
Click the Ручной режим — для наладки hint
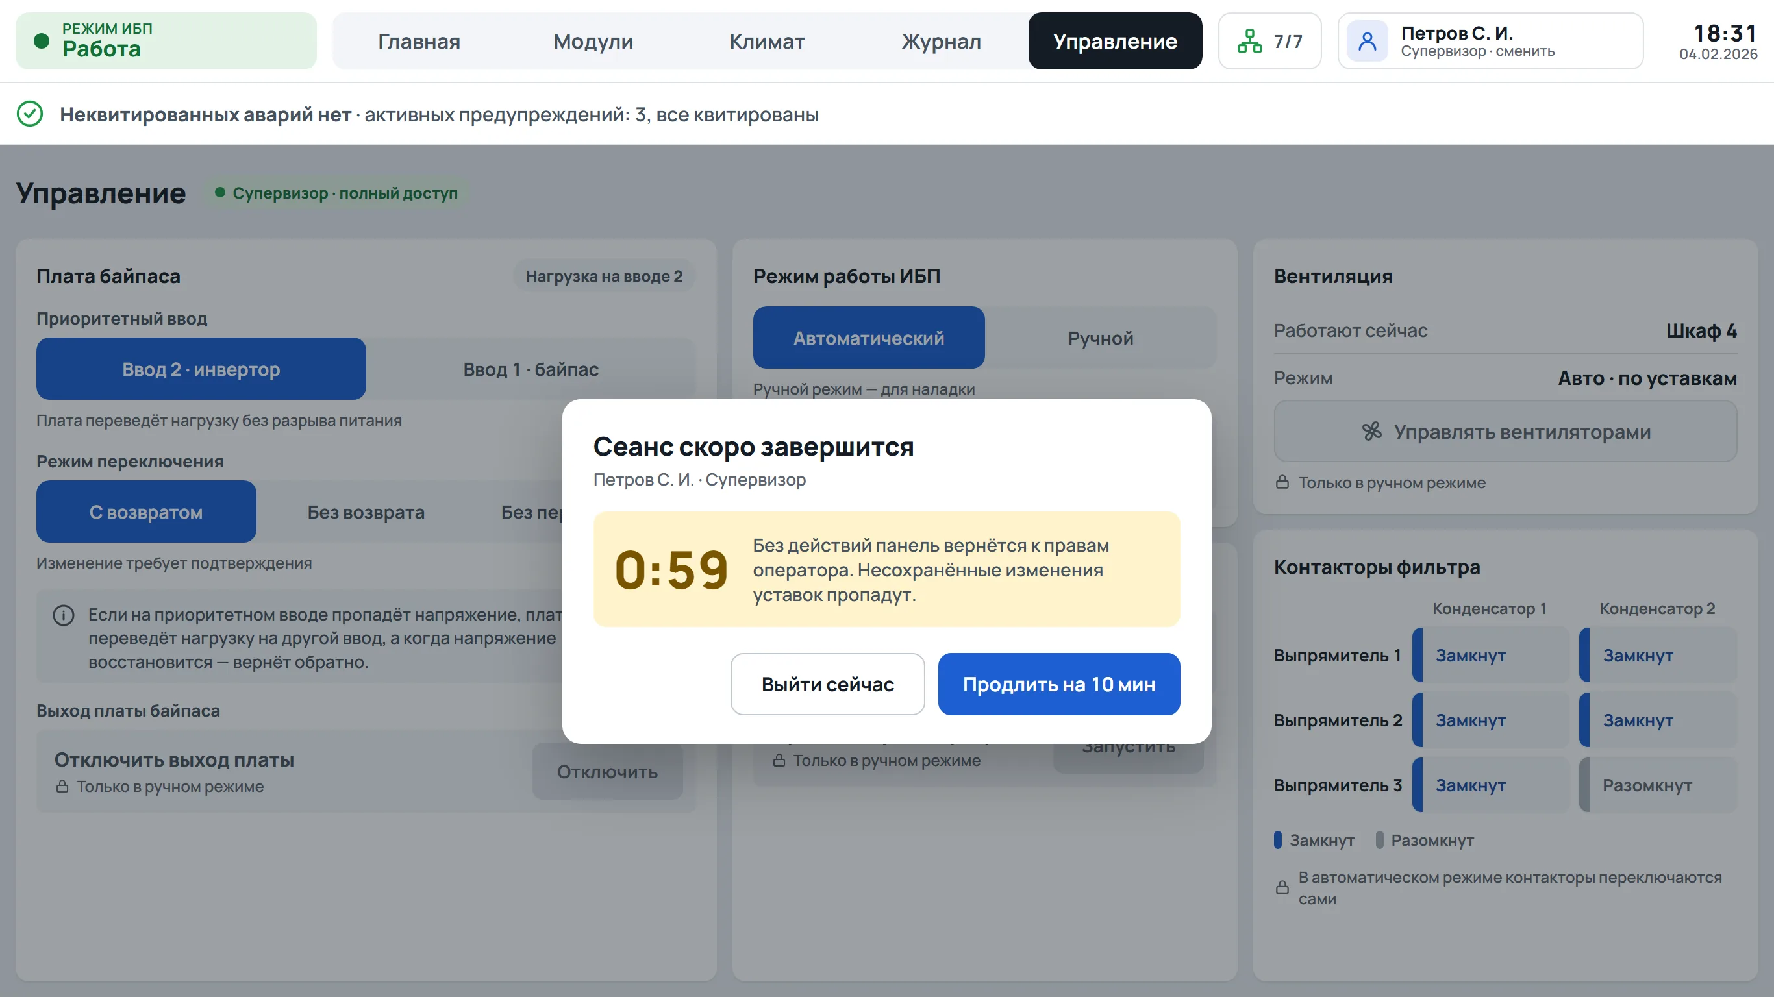click(864, 389)
